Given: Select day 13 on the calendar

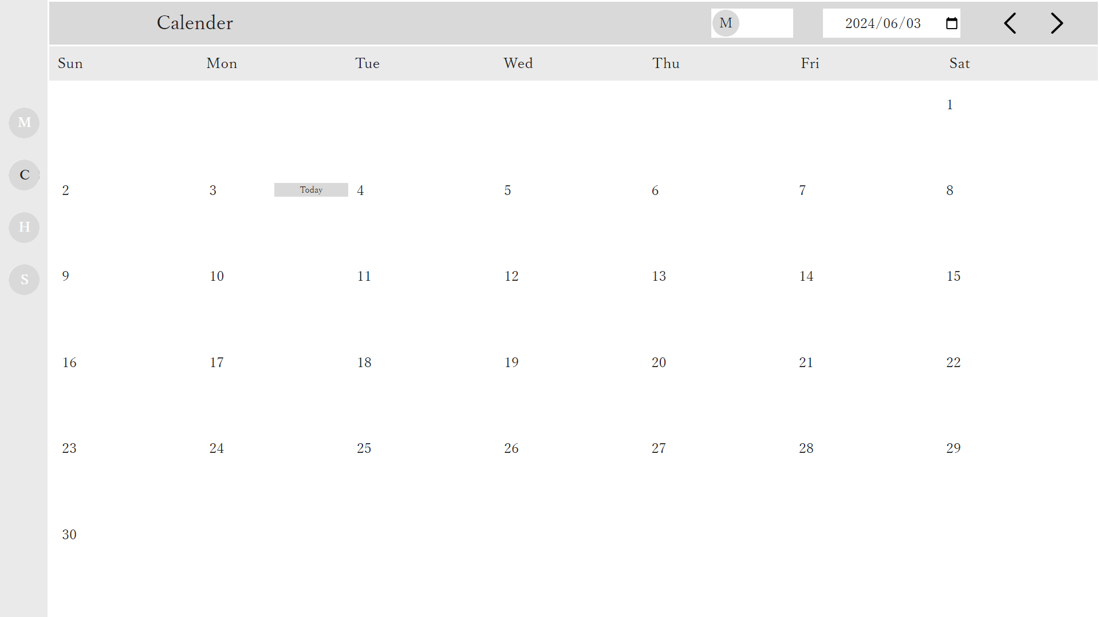Looking at the screenshot, I should [659, 276].
